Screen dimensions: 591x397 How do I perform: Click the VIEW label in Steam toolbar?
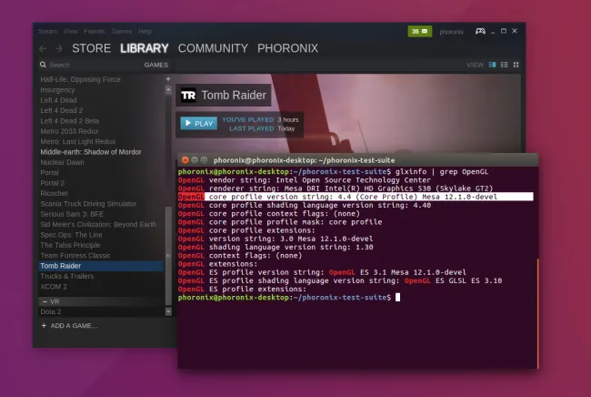point(475,65)
